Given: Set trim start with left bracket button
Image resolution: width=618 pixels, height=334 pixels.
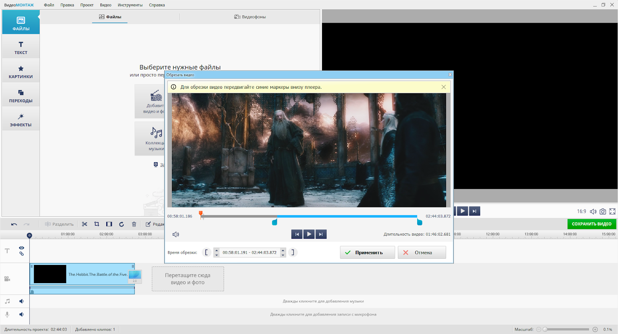Looking at the screenshot, I should [x=206, y=252].
